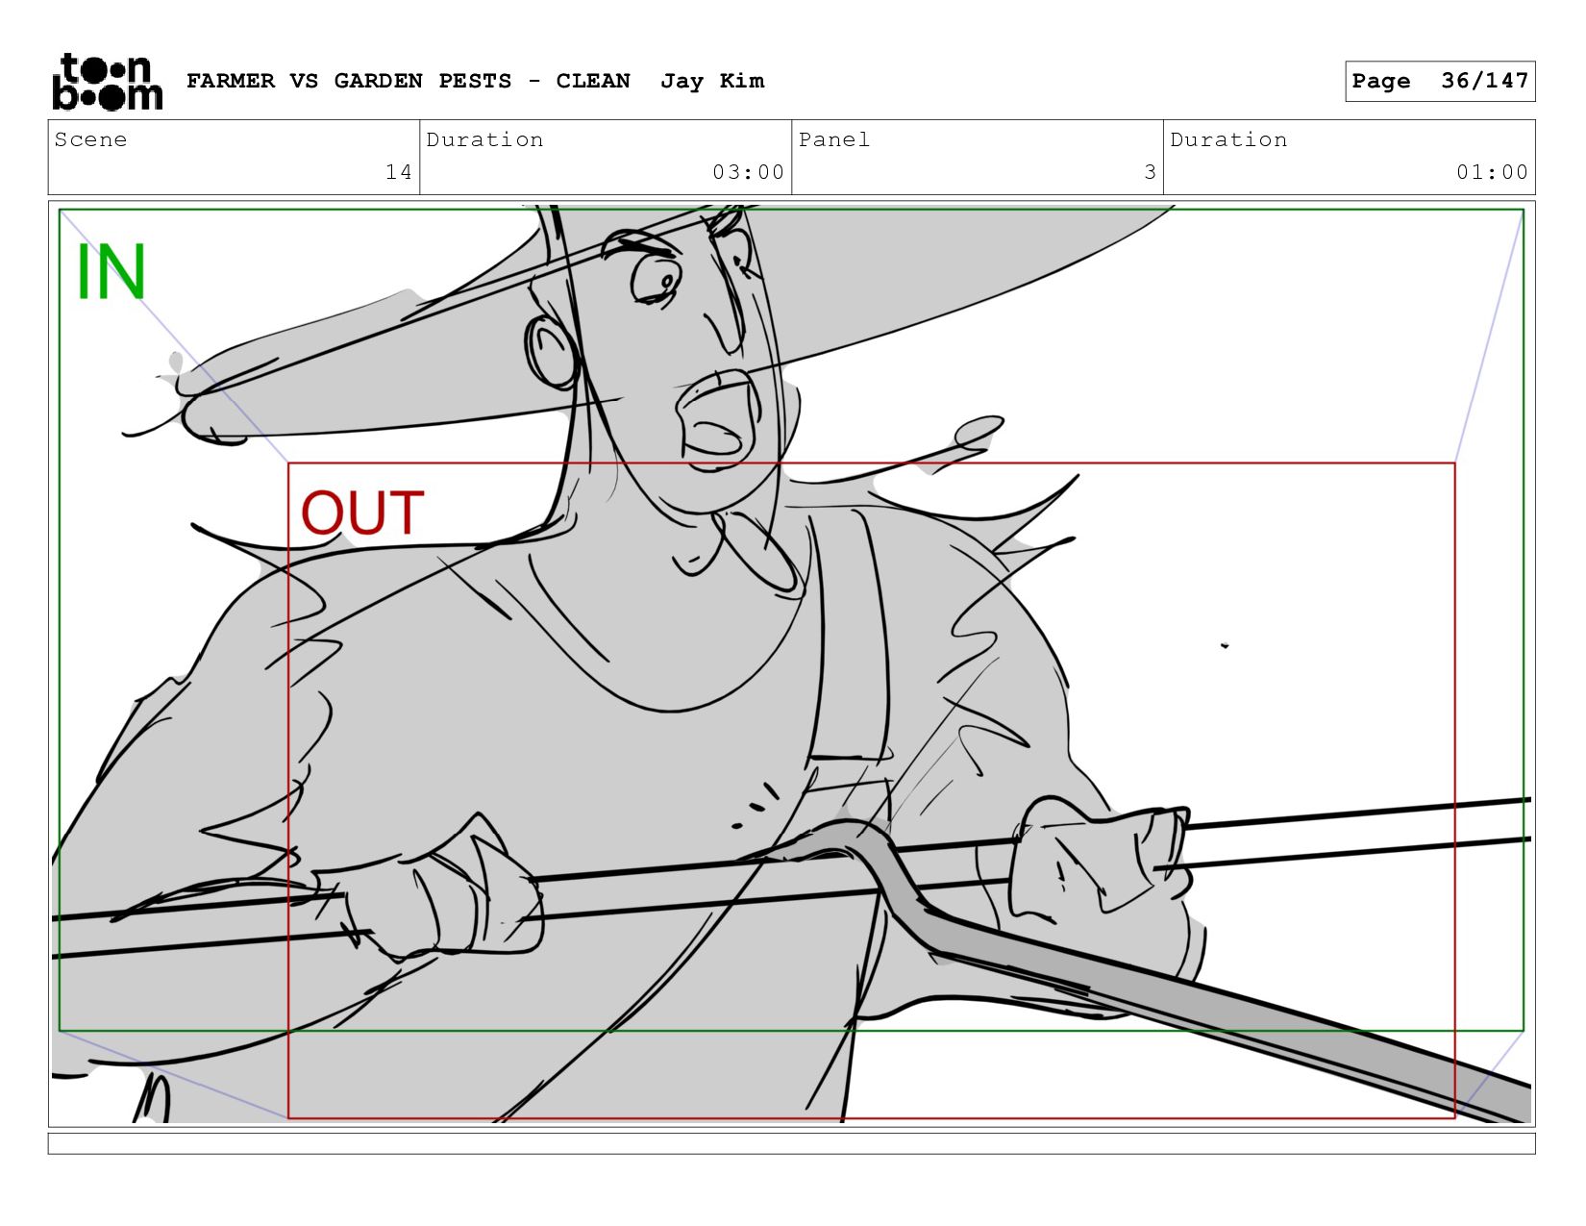Select the scene number '14'
Viewport: 1586px width, 1226px height.
click(x=399, y=172)
